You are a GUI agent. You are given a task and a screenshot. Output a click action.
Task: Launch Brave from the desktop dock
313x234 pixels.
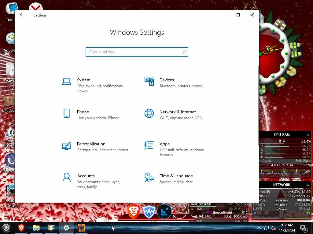pos(134,211)
